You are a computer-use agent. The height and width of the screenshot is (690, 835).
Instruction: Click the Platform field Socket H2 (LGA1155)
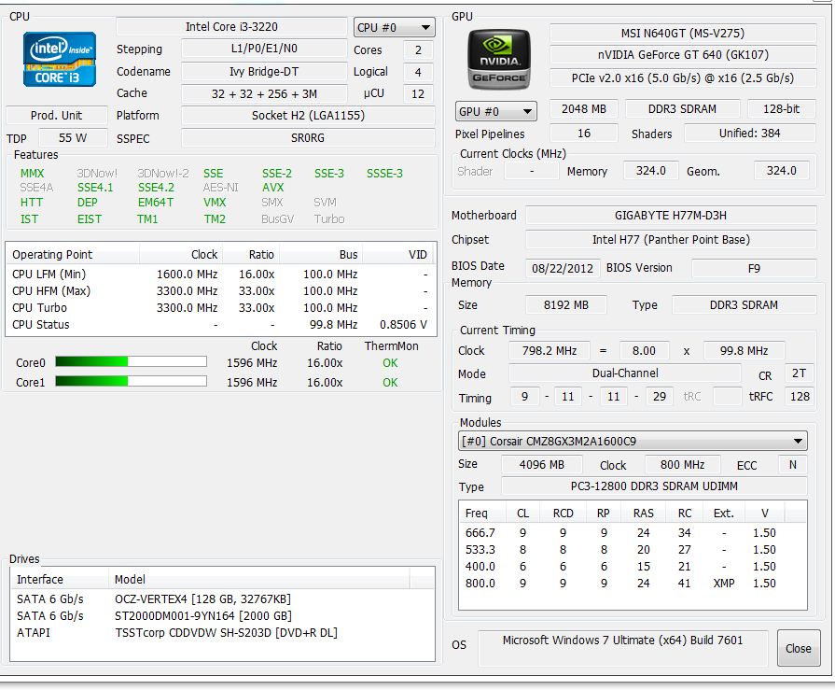point(308,115)
